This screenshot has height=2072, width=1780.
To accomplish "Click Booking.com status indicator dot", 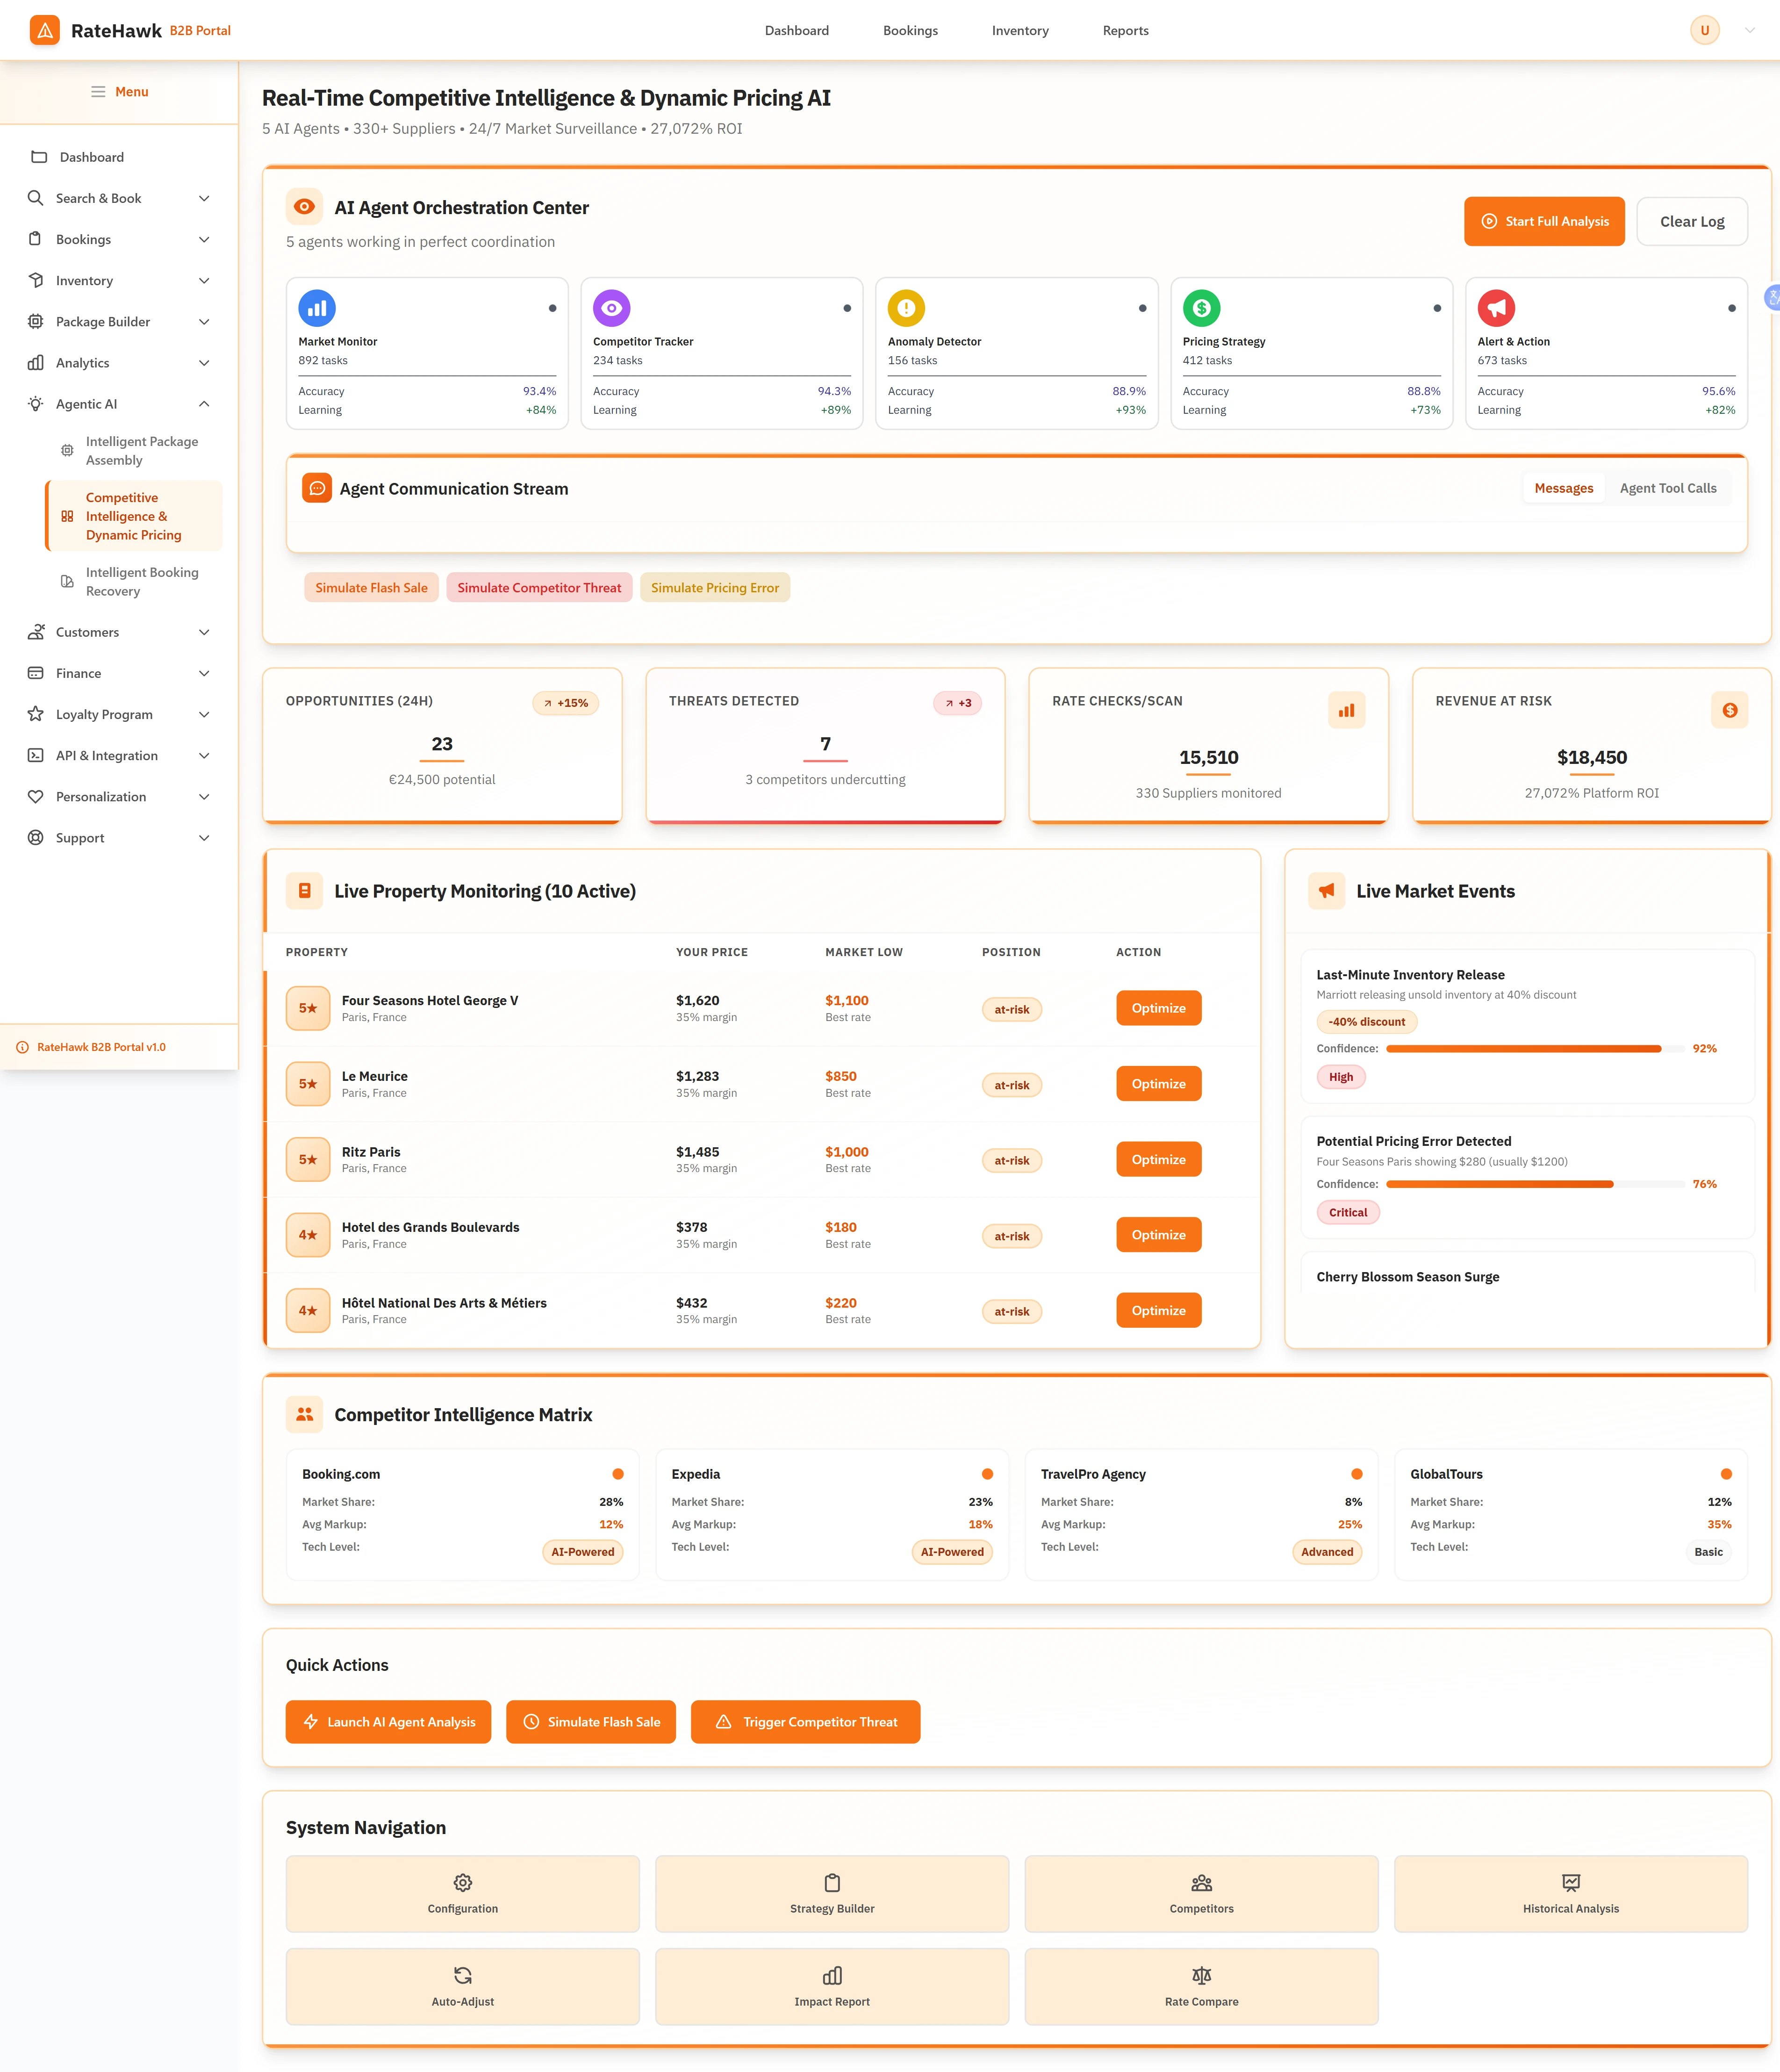I will pos(618,1473).
